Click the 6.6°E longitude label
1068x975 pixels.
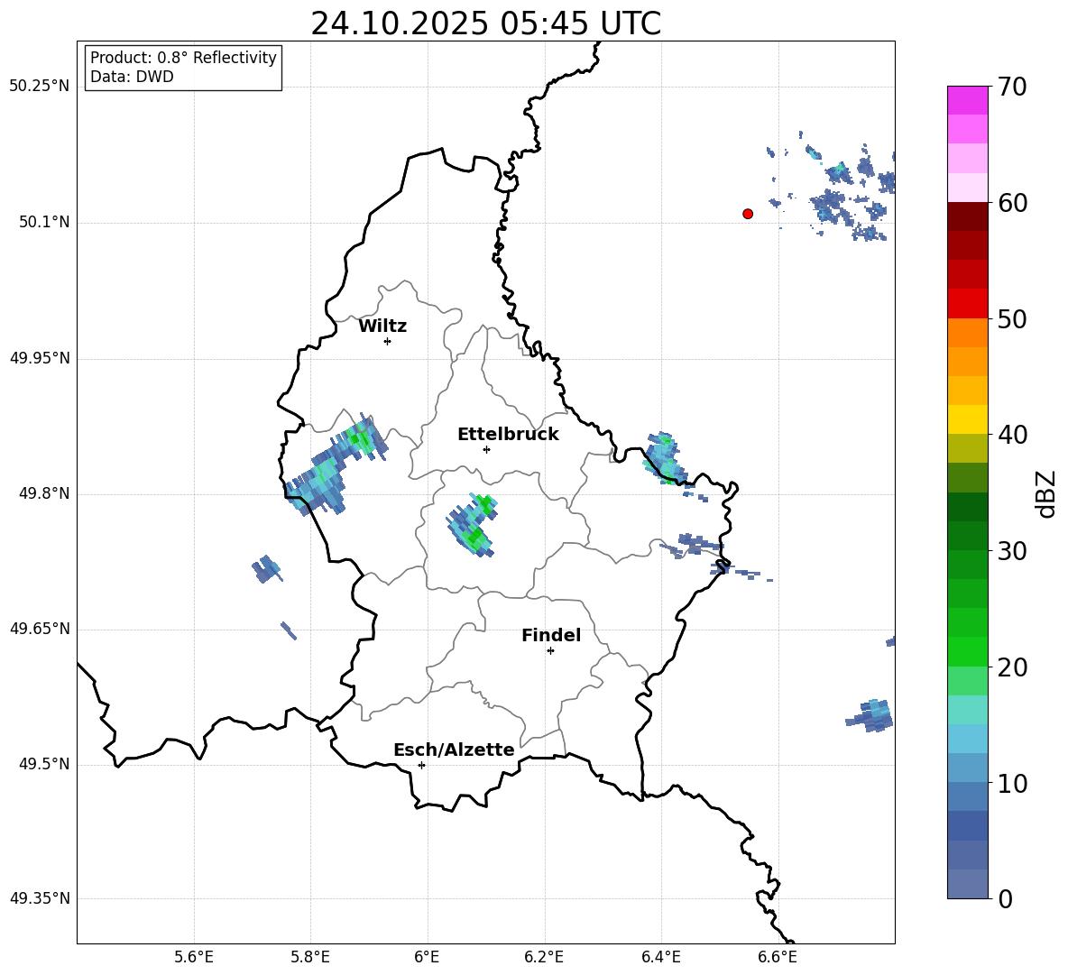[778, 957]
